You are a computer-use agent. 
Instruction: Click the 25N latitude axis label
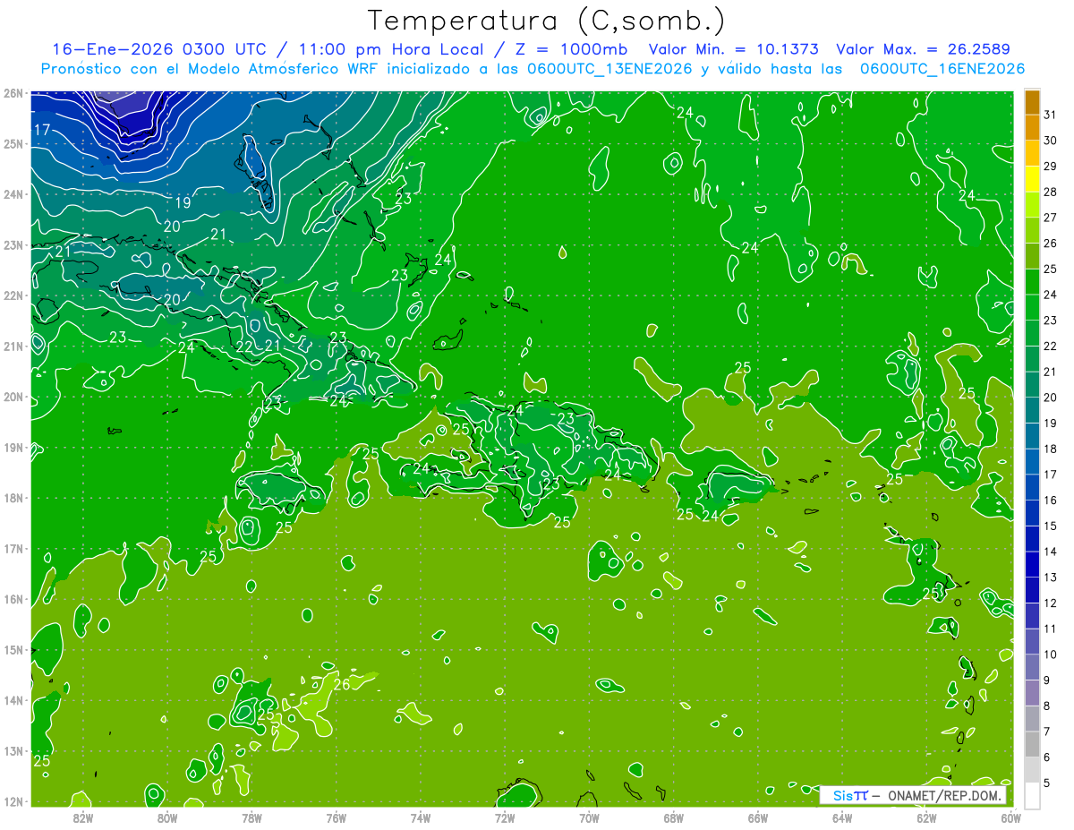click(13, 143)
